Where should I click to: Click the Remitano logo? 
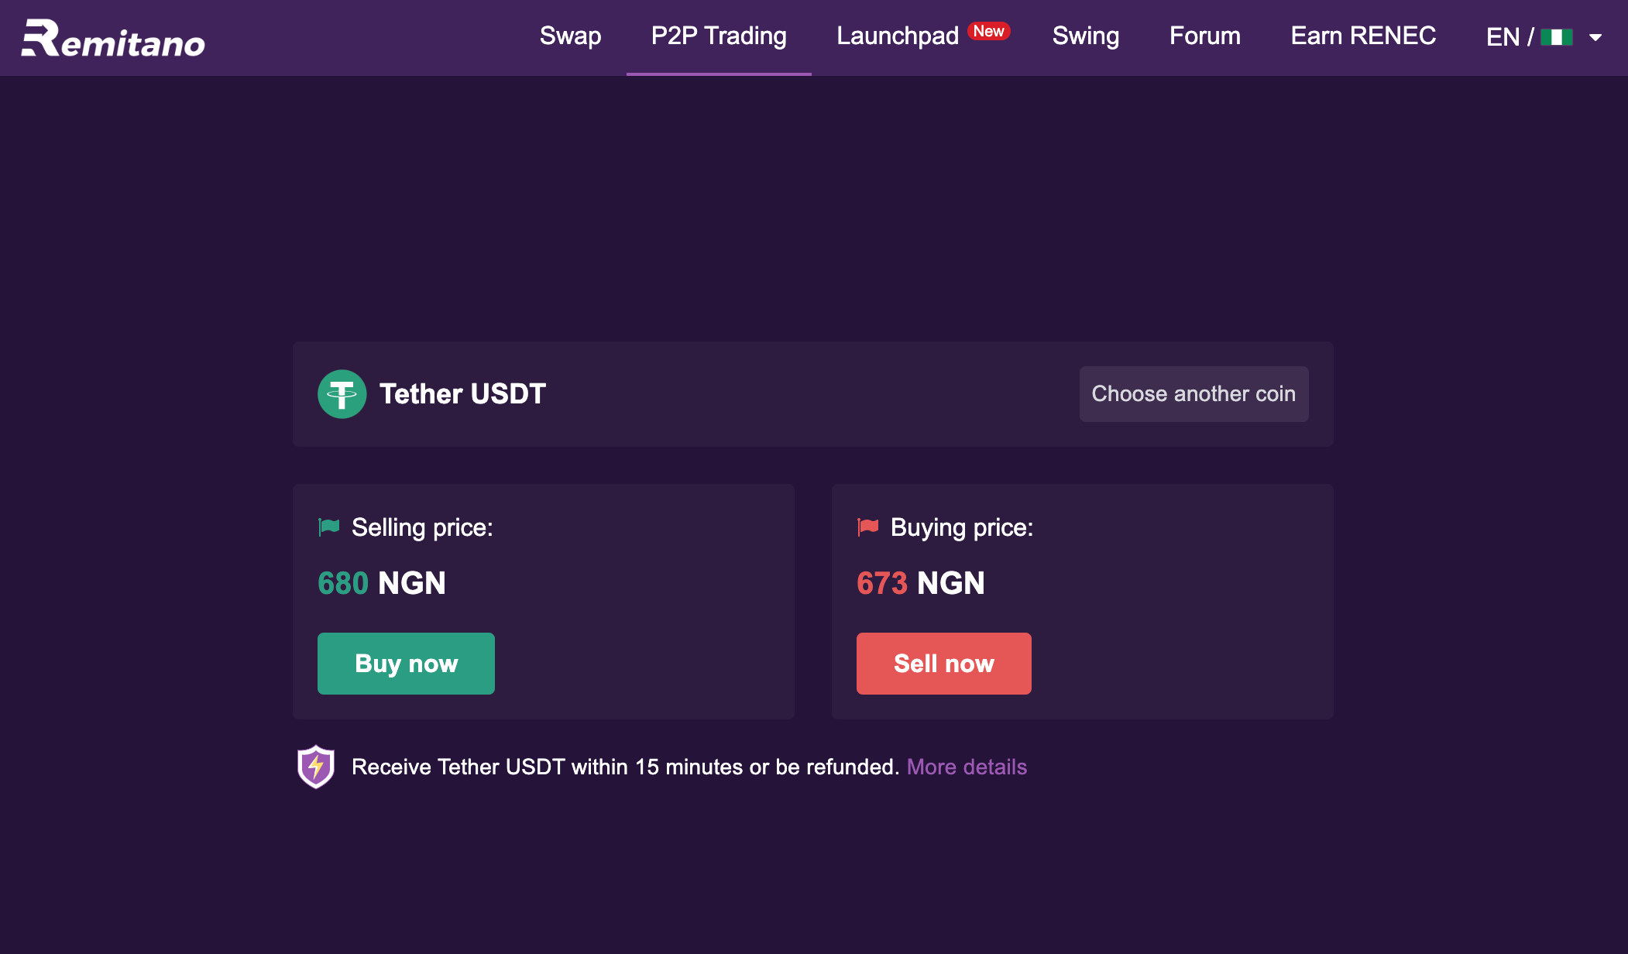click(x=113, y=38)
